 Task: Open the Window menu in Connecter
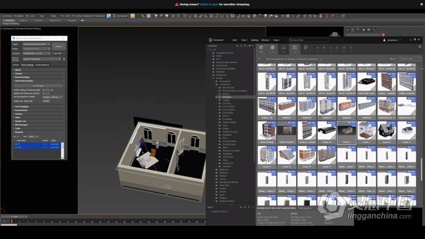point(266,40)
